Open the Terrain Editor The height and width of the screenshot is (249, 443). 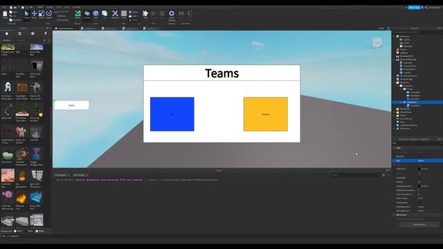tap(78, 15)
